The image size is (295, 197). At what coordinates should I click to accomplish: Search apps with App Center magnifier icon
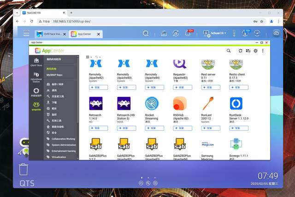(229, 51)
